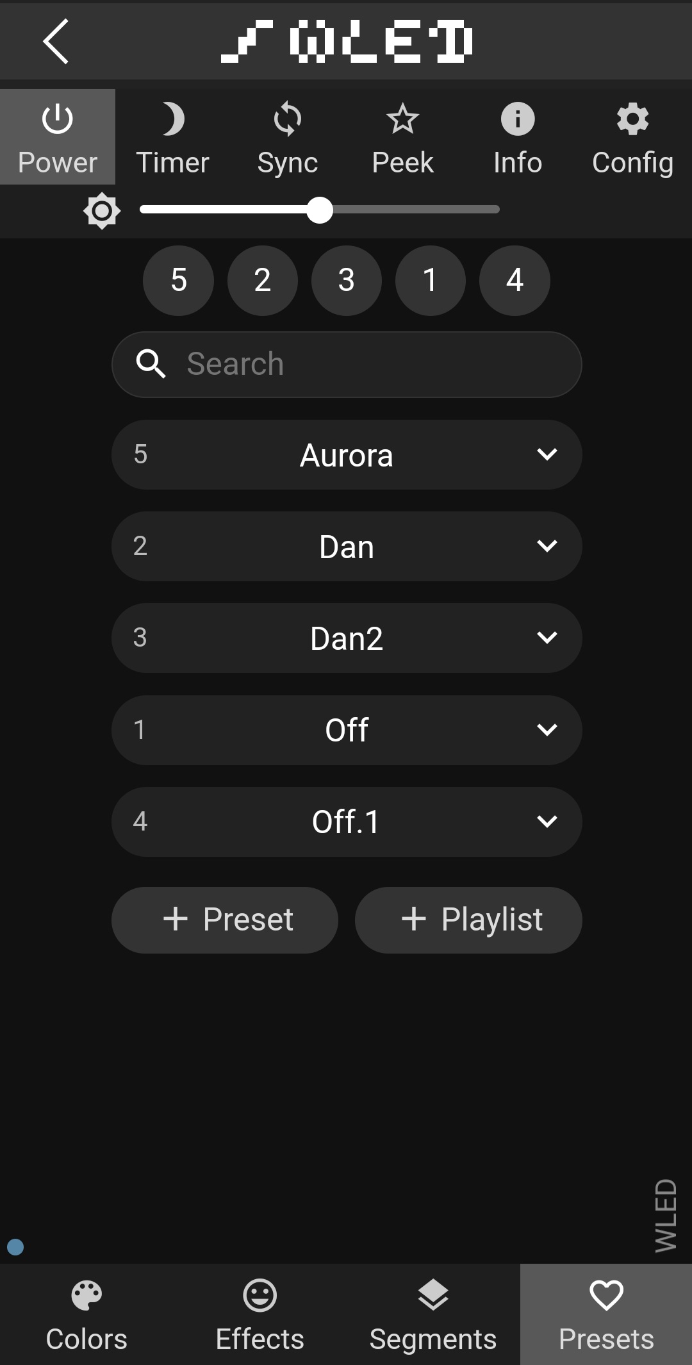Switch to the Colors tab

pyautogui.click(x=86, y=1314)
